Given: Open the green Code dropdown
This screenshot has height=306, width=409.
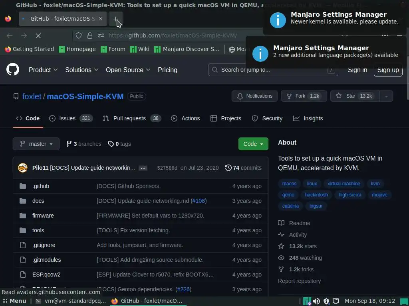Looking at the screenshot, I should coord(253,144).
